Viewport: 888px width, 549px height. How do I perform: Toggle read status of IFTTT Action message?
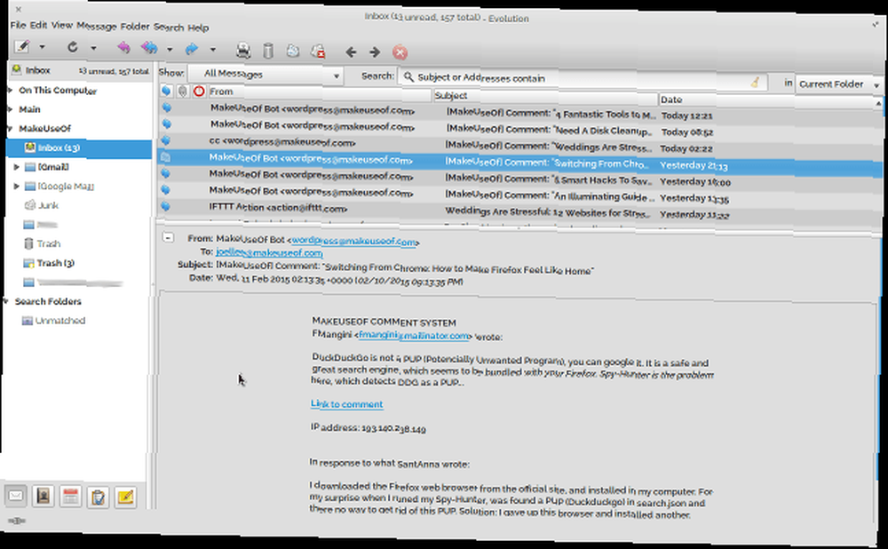[165, 206]
